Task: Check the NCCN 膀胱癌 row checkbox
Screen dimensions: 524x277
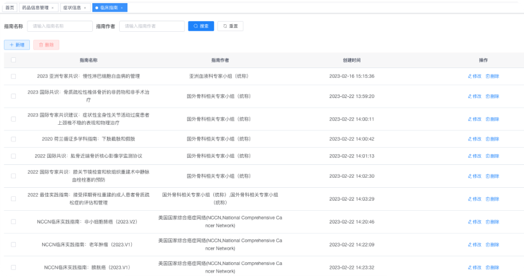Action: [13, 267]
